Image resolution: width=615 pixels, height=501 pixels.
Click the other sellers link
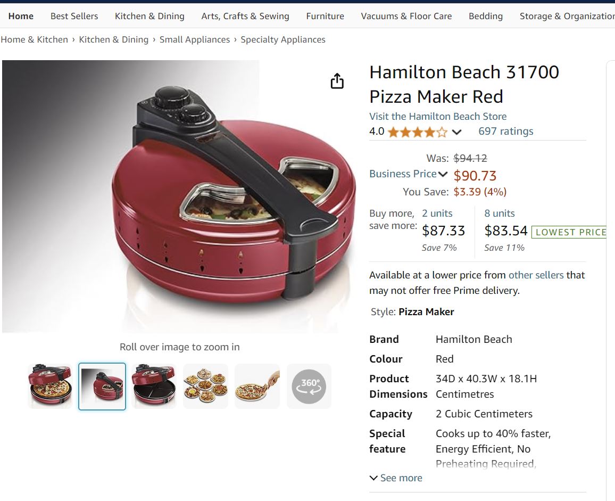click(x=536, y=275)
